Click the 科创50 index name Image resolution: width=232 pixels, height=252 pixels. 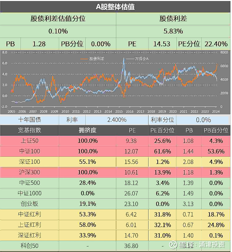29,246
